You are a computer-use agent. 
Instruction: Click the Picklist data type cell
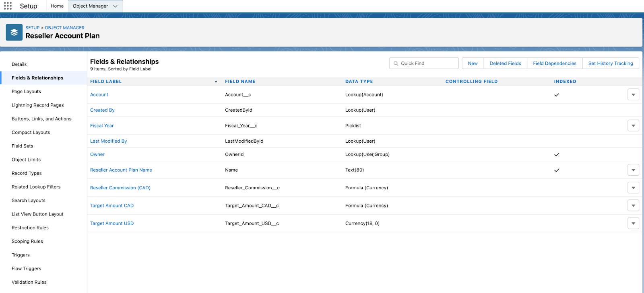[x=353, y=126]
